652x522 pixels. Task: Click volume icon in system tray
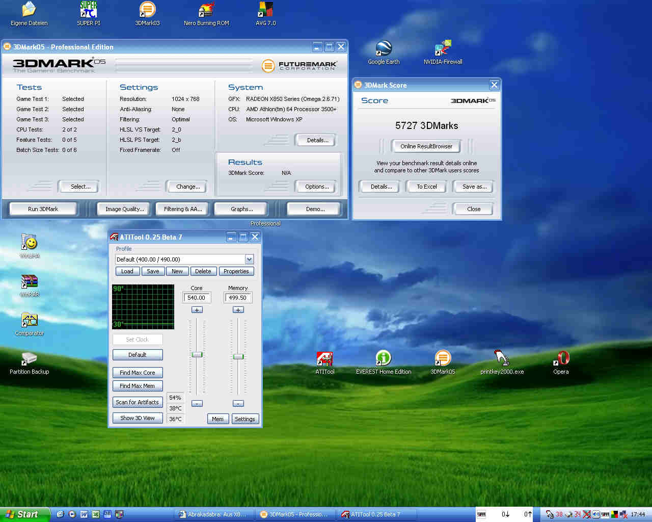(x=595, y=514)
